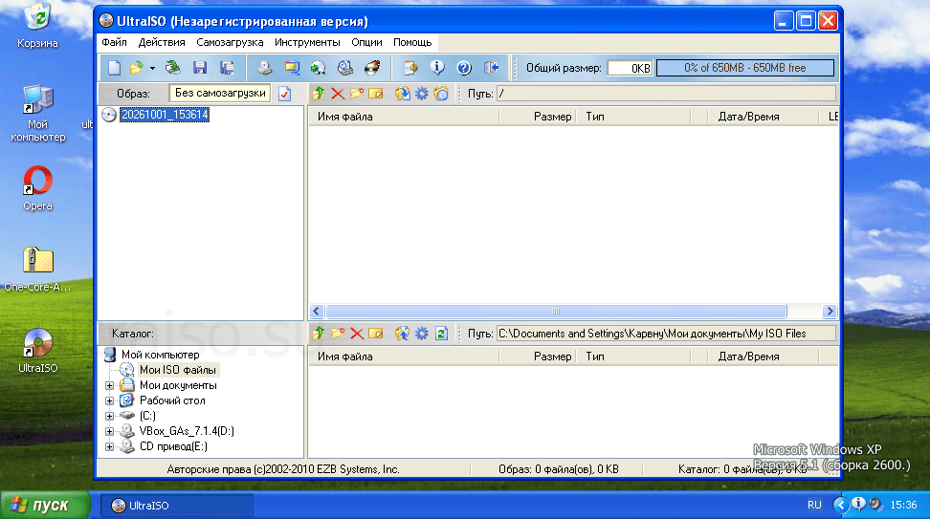Screen dimensions: 930x519
Task: Go up one level in the catalog pane toolbar
Action: [x=319, y=334]
